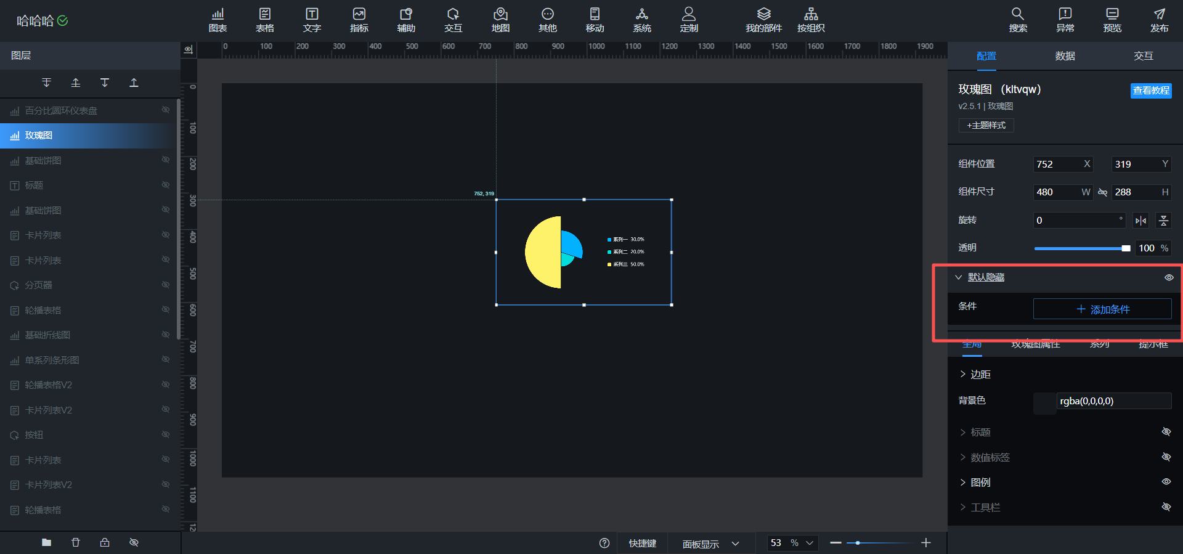Toggle the eye icon for 默认隐藏
1183x554 pixels.
pos(1169,277)
